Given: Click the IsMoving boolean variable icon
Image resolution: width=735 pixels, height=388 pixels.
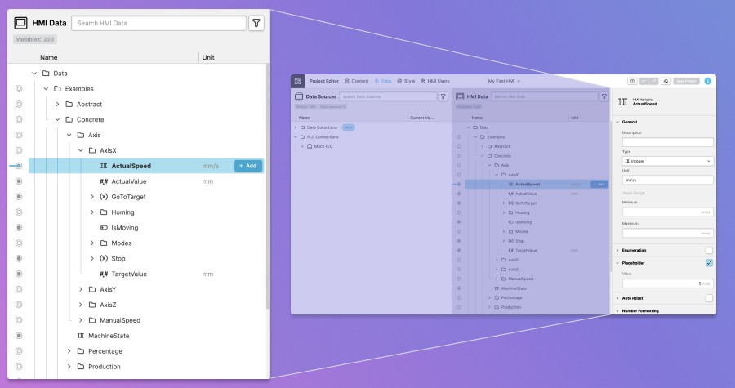Looking at the screenshot, I should pos(104,227).
